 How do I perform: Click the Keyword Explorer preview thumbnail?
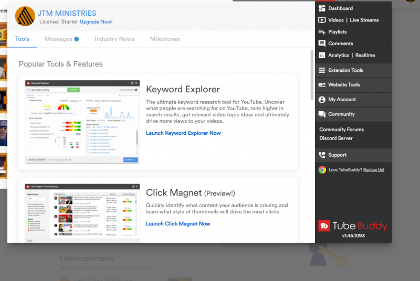(82, 122)
